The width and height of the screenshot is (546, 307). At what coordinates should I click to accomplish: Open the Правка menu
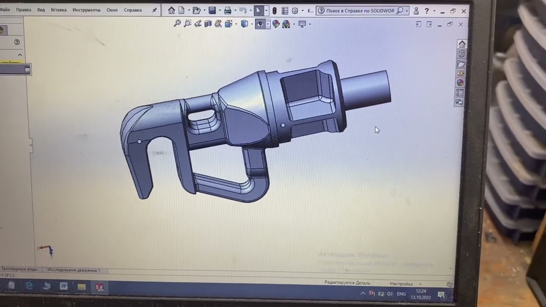pos(23,10)
